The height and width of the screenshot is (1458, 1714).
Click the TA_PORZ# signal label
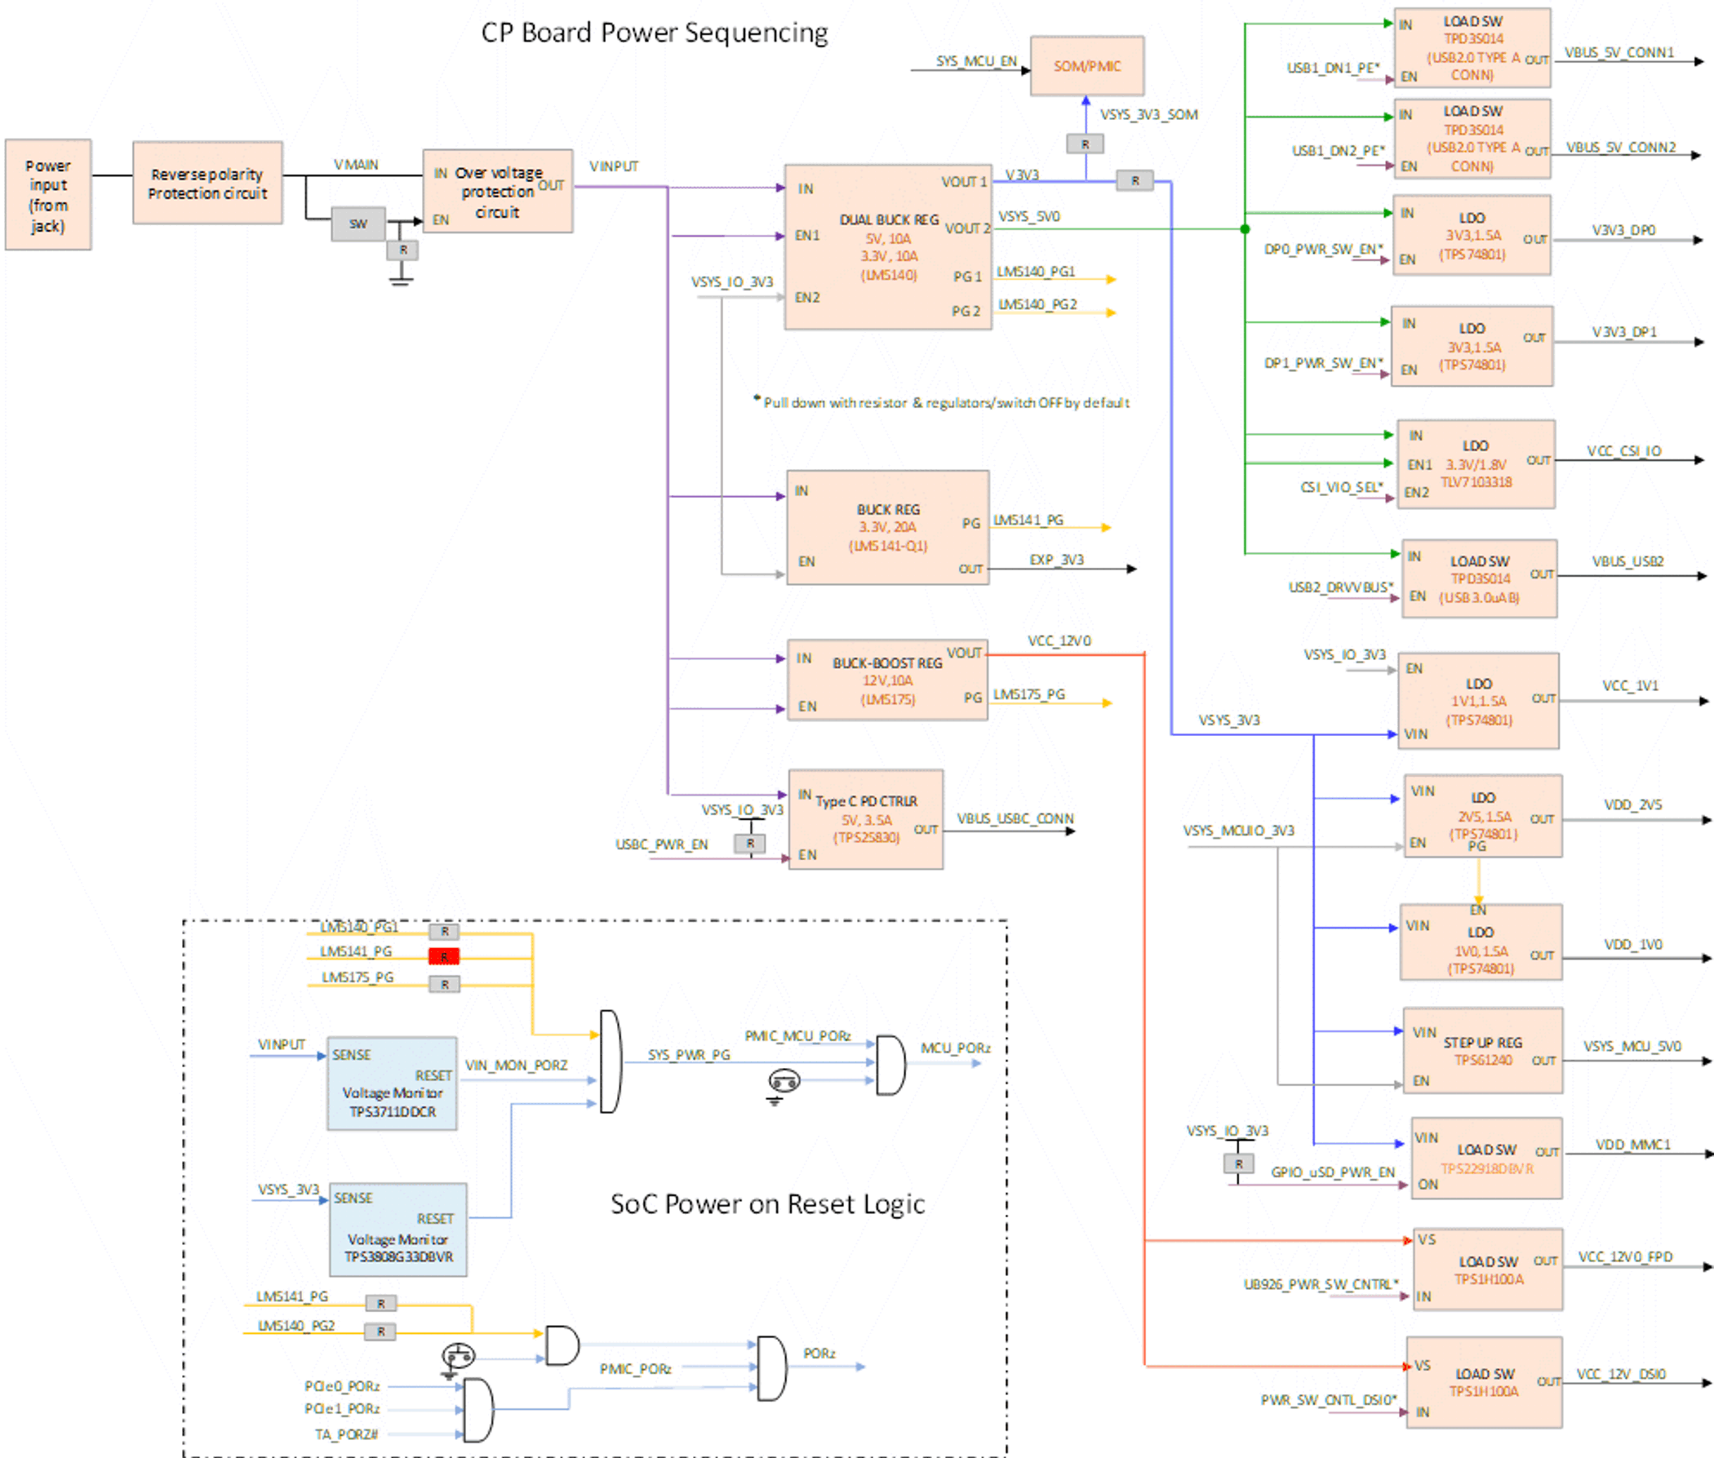tap(346, 1435)
